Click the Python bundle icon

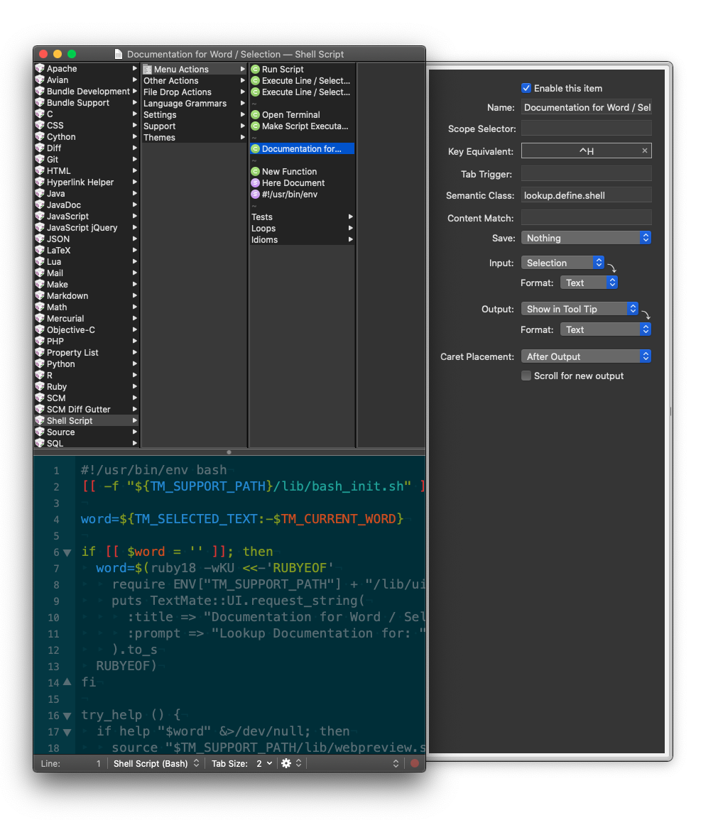coord(40,364)
